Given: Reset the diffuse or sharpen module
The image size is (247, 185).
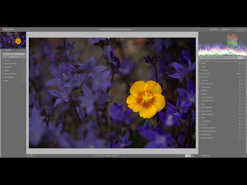Looking at the screenshot, I should 242,114.
